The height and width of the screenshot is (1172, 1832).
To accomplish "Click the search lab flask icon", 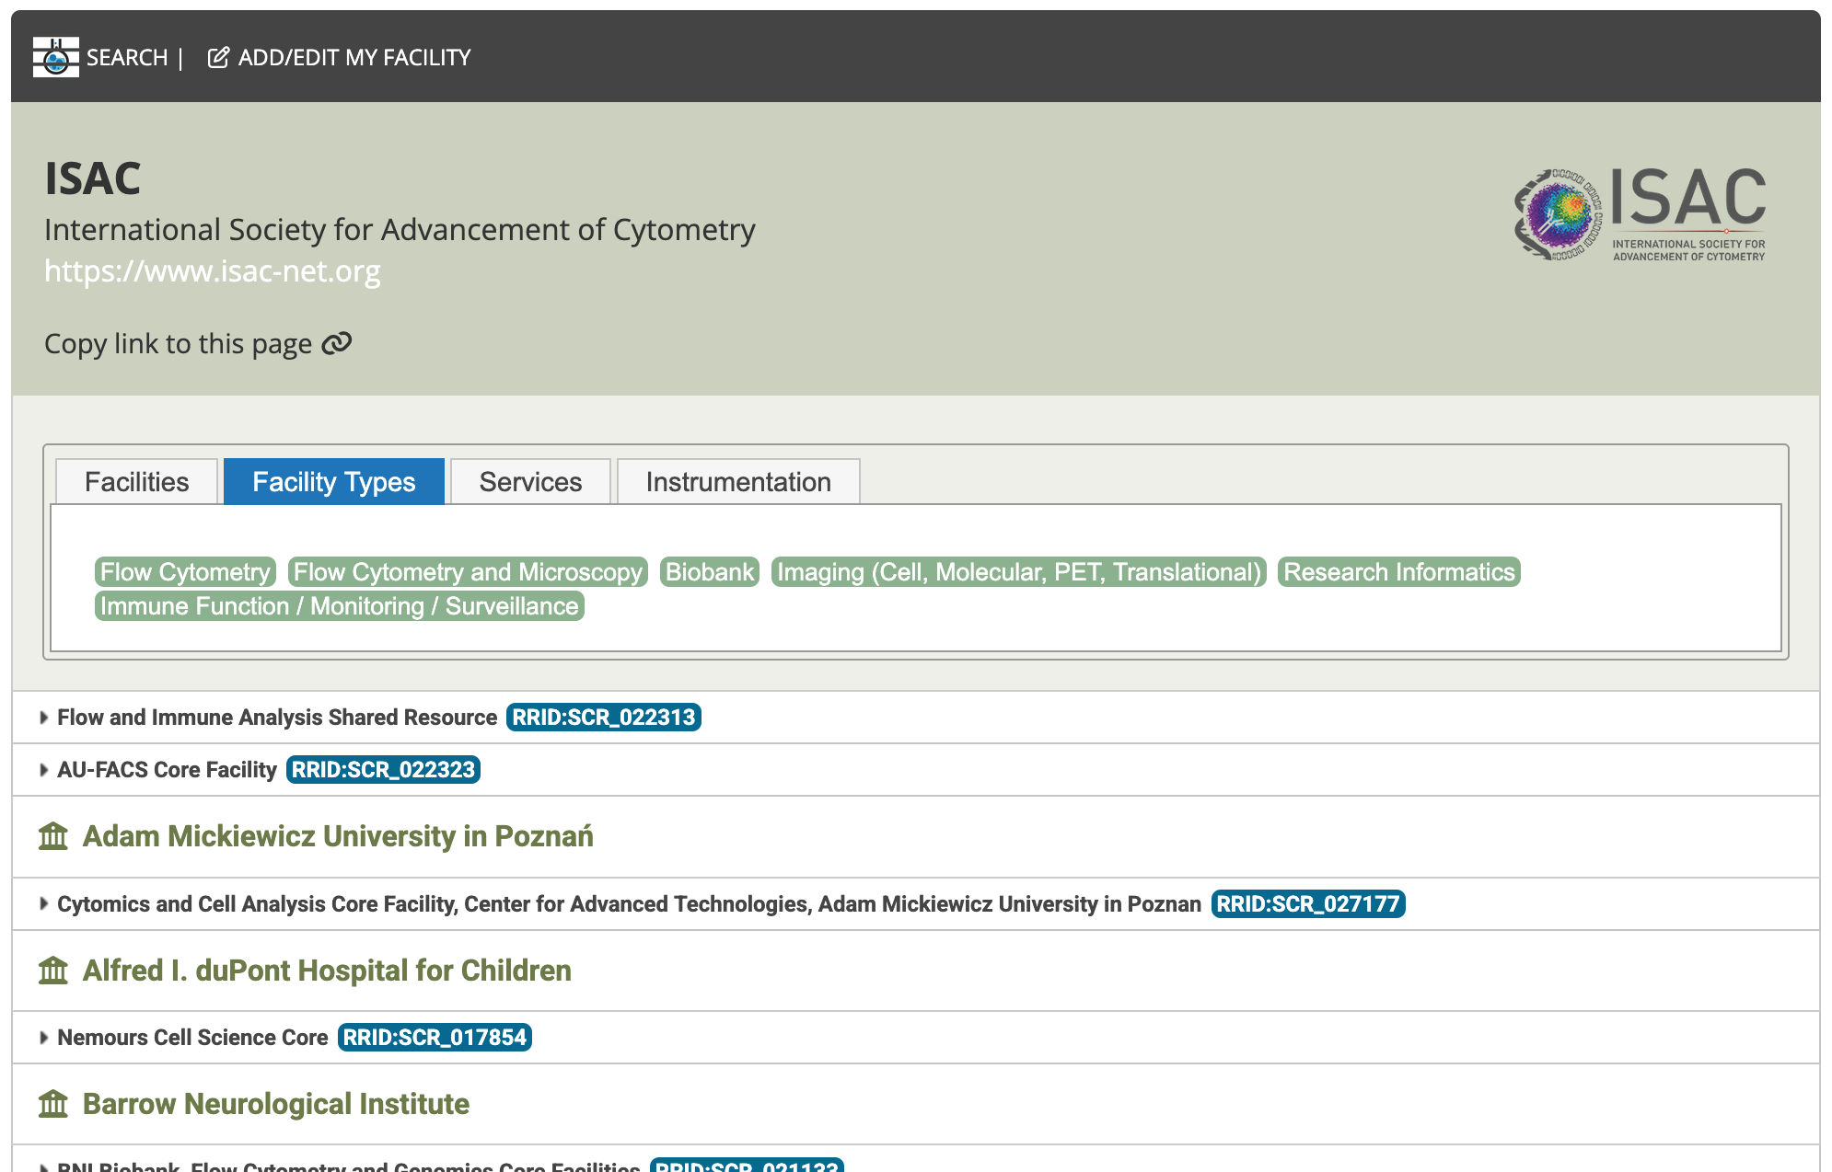I will [55, 57].
